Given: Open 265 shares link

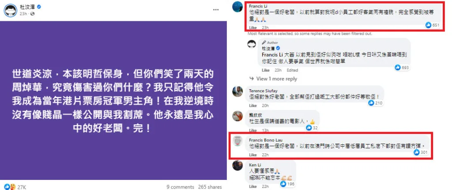Looking at the screenshot, I should click(x=210, y=187).
